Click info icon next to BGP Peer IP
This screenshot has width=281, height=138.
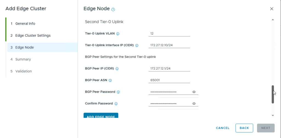tap(117, 69)
